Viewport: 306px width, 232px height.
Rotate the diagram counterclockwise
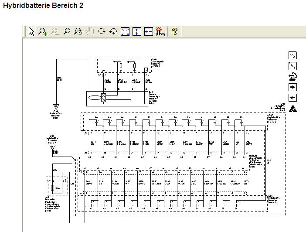pyautogui.click(x=113, y=31)
